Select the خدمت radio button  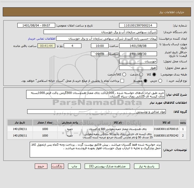(141, 74)
